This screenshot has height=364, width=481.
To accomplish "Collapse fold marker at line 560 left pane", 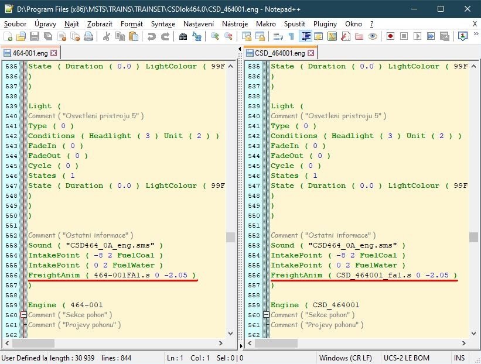I will 23,315.
